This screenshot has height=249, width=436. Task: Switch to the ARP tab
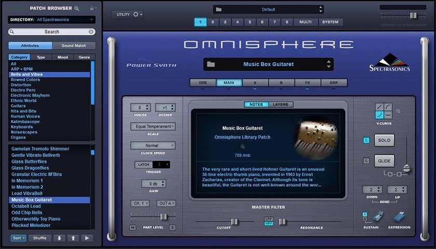(334, 83)
